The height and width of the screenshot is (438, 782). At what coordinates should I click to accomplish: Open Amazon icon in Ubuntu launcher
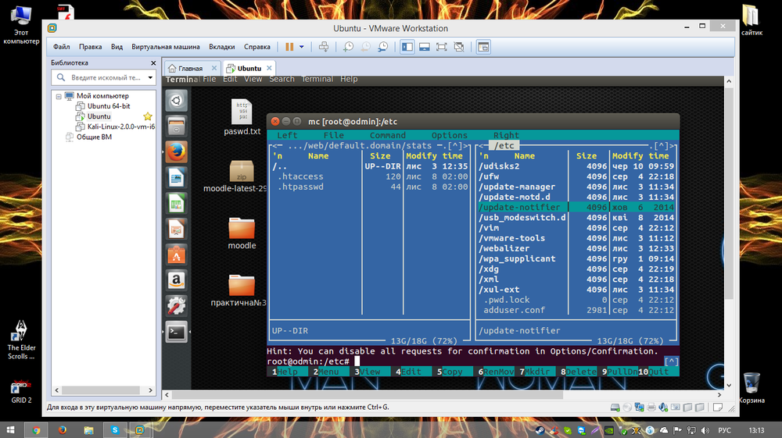pos(177,280)
